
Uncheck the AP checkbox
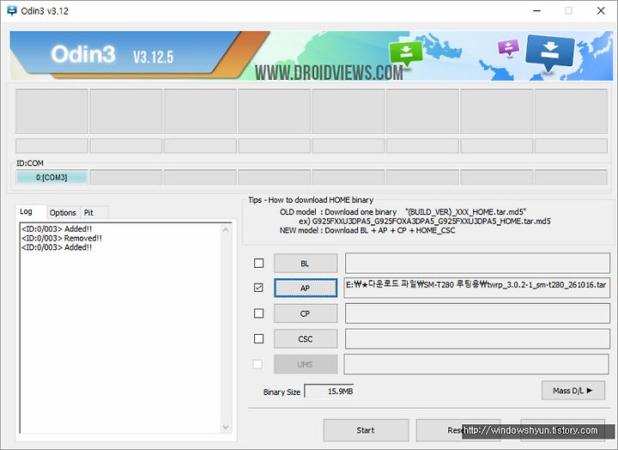click(258, 288)
